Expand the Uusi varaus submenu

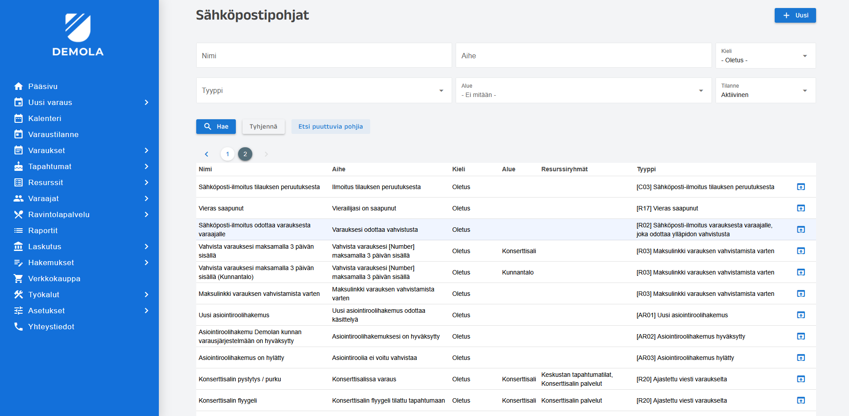146,102
